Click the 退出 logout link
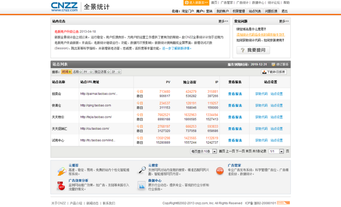This screenshot has height=207, width=341. (285, 11)
